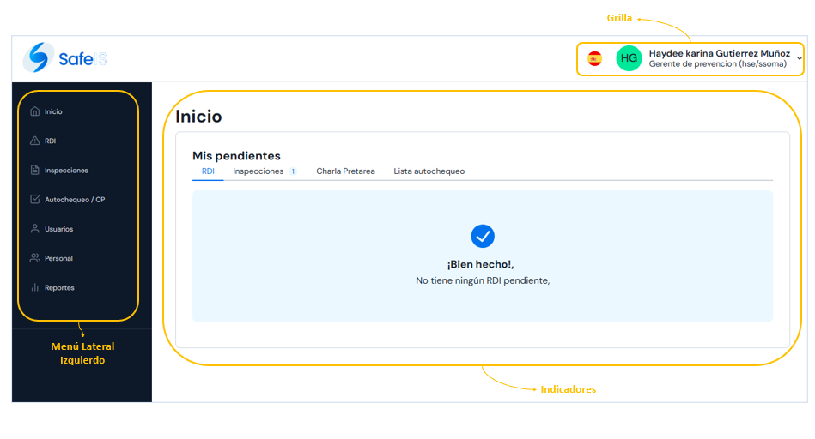This screenshot has height=439, width=815.
Task: Click the Spanish flag language icon
Action: click(x=594, y=58)
